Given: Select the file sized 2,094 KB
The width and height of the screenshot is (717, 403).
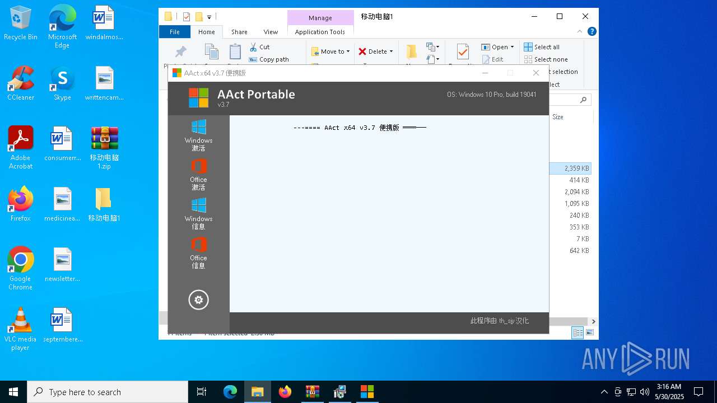Looking at the screenshot, I should click(570, 192).
